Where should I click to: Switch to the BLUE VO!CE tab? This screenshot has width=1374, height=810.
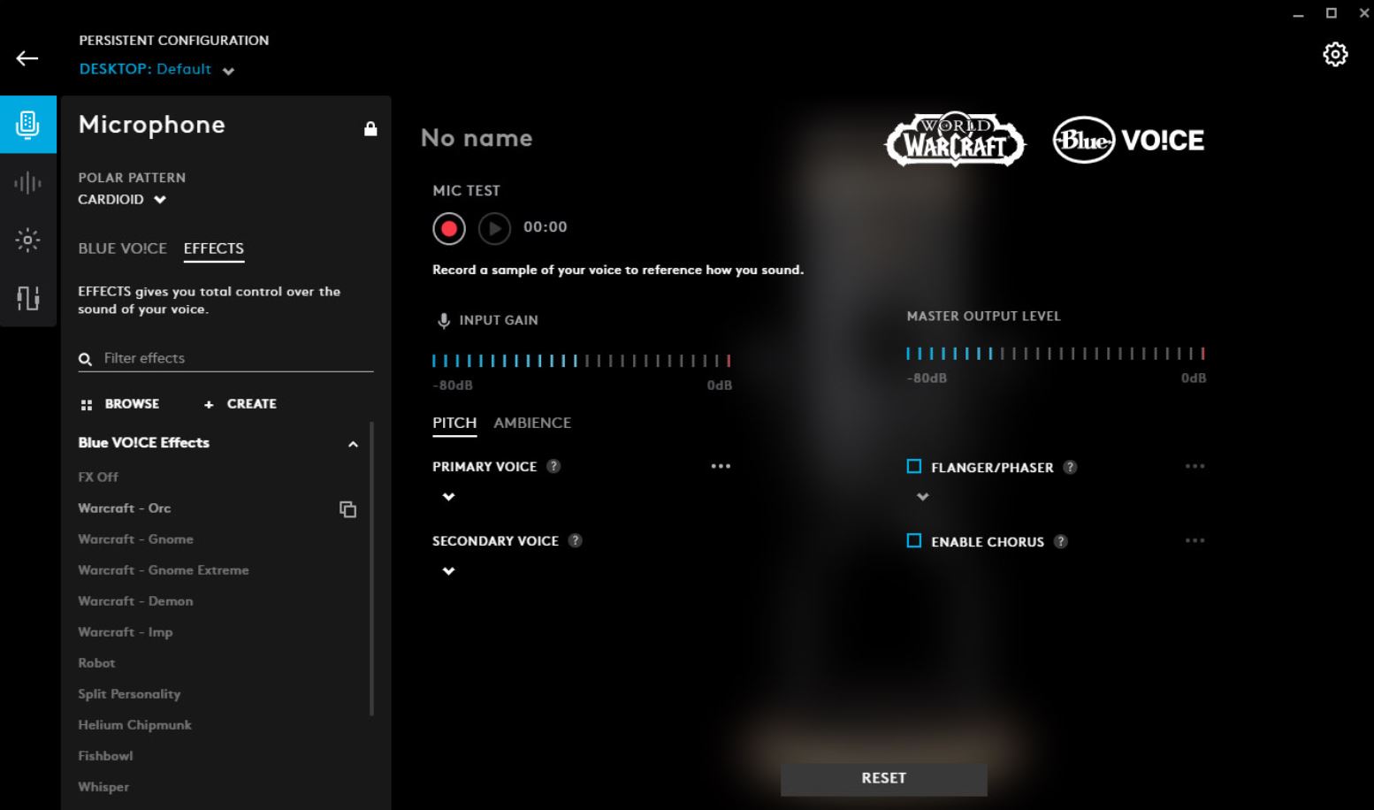click(x=122, y=248)
